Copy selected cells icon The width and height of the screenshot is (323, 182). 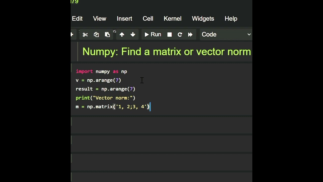click(96, 35)
